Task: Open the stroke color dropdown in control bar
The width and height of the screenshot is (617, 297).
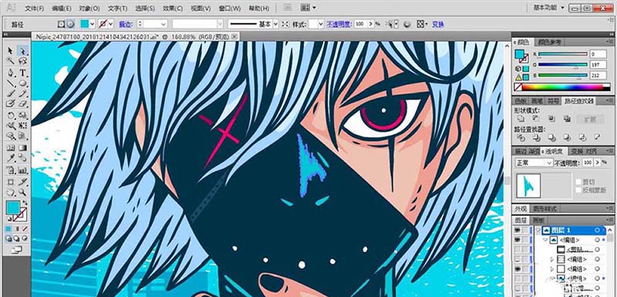Action: tap(110, 24)
